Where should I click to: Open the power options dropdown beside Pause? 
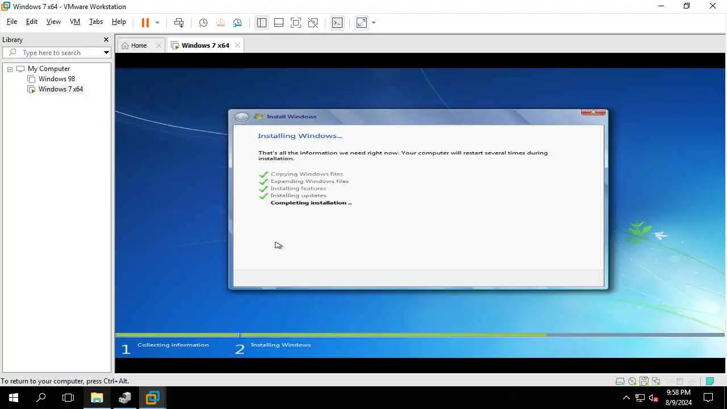tap(157, 23)
